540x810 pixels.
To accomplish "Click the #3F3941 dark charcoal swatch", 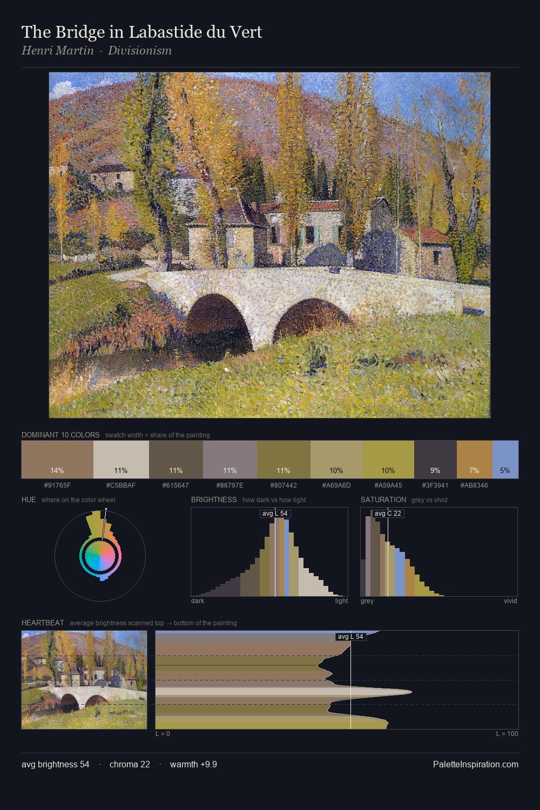I will [435, 460].
